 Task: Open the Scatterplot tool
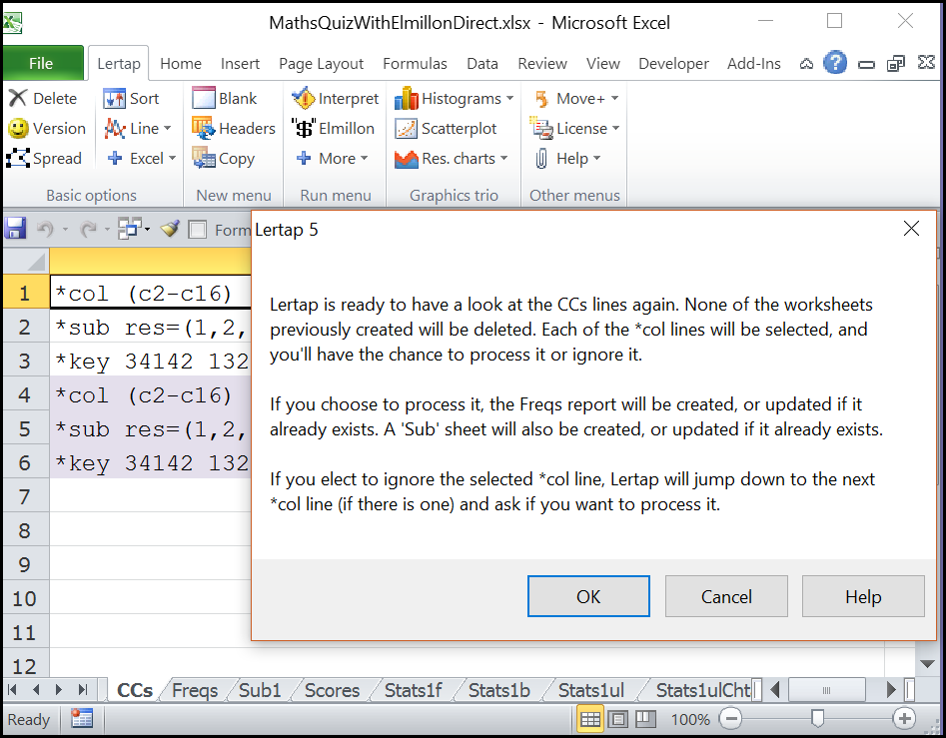pos(446,129)
